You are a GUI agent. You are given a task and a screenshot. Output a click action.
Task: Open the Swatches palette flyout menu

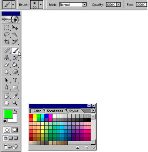point(93,111)
